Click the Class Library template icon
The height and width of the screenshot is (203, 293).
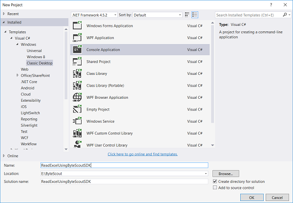(77, 73)
